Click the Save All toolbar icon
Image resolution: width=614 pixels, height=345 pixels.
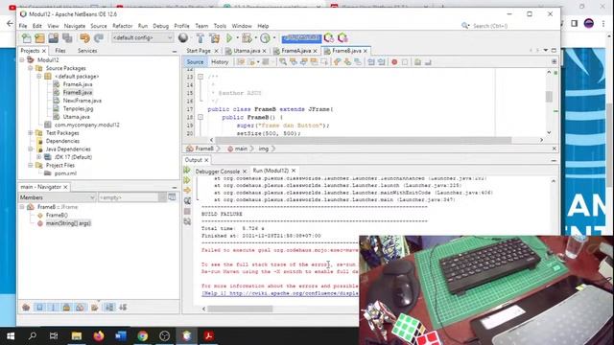[67, 38]
